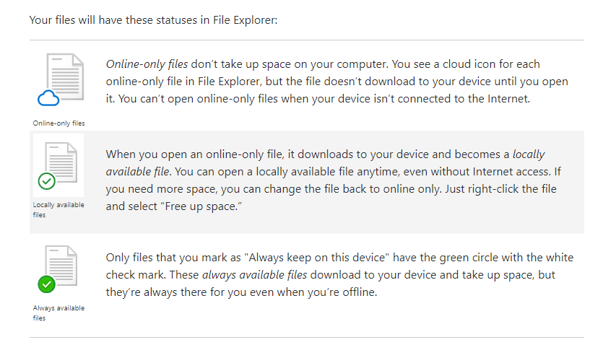Select the "Locally available files" caption under the icon

click(58, 209)
